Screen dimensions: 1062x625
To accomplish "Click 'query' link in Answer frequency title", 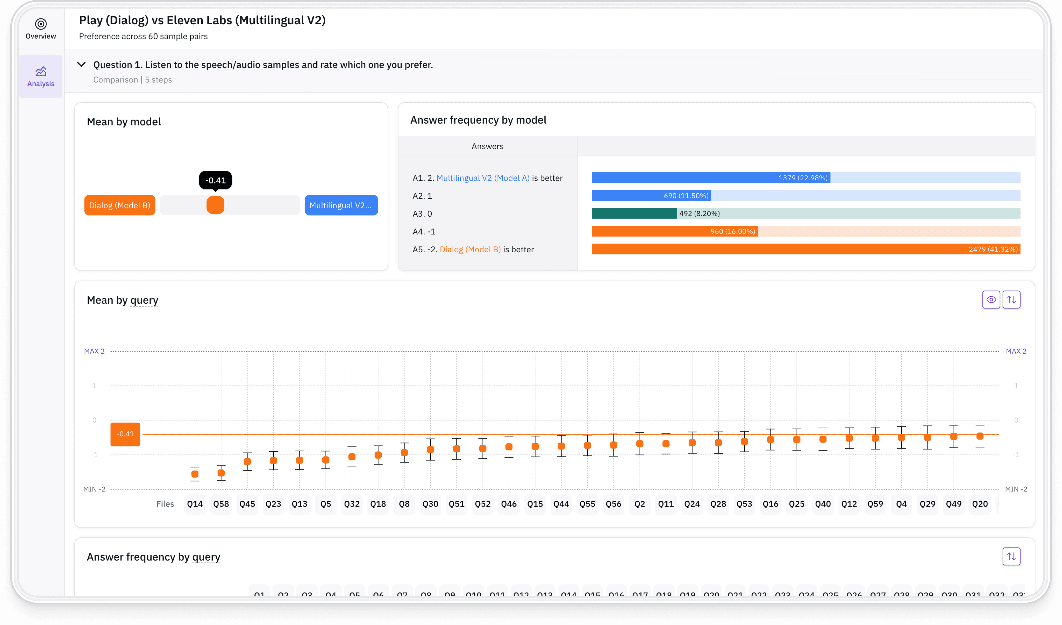I will pos(206,557).
